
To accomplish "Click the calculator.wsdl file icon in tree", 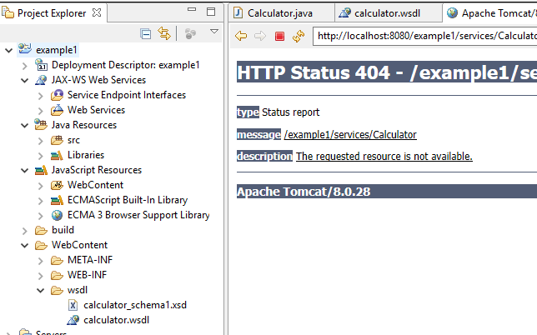I will coord(73,320).
